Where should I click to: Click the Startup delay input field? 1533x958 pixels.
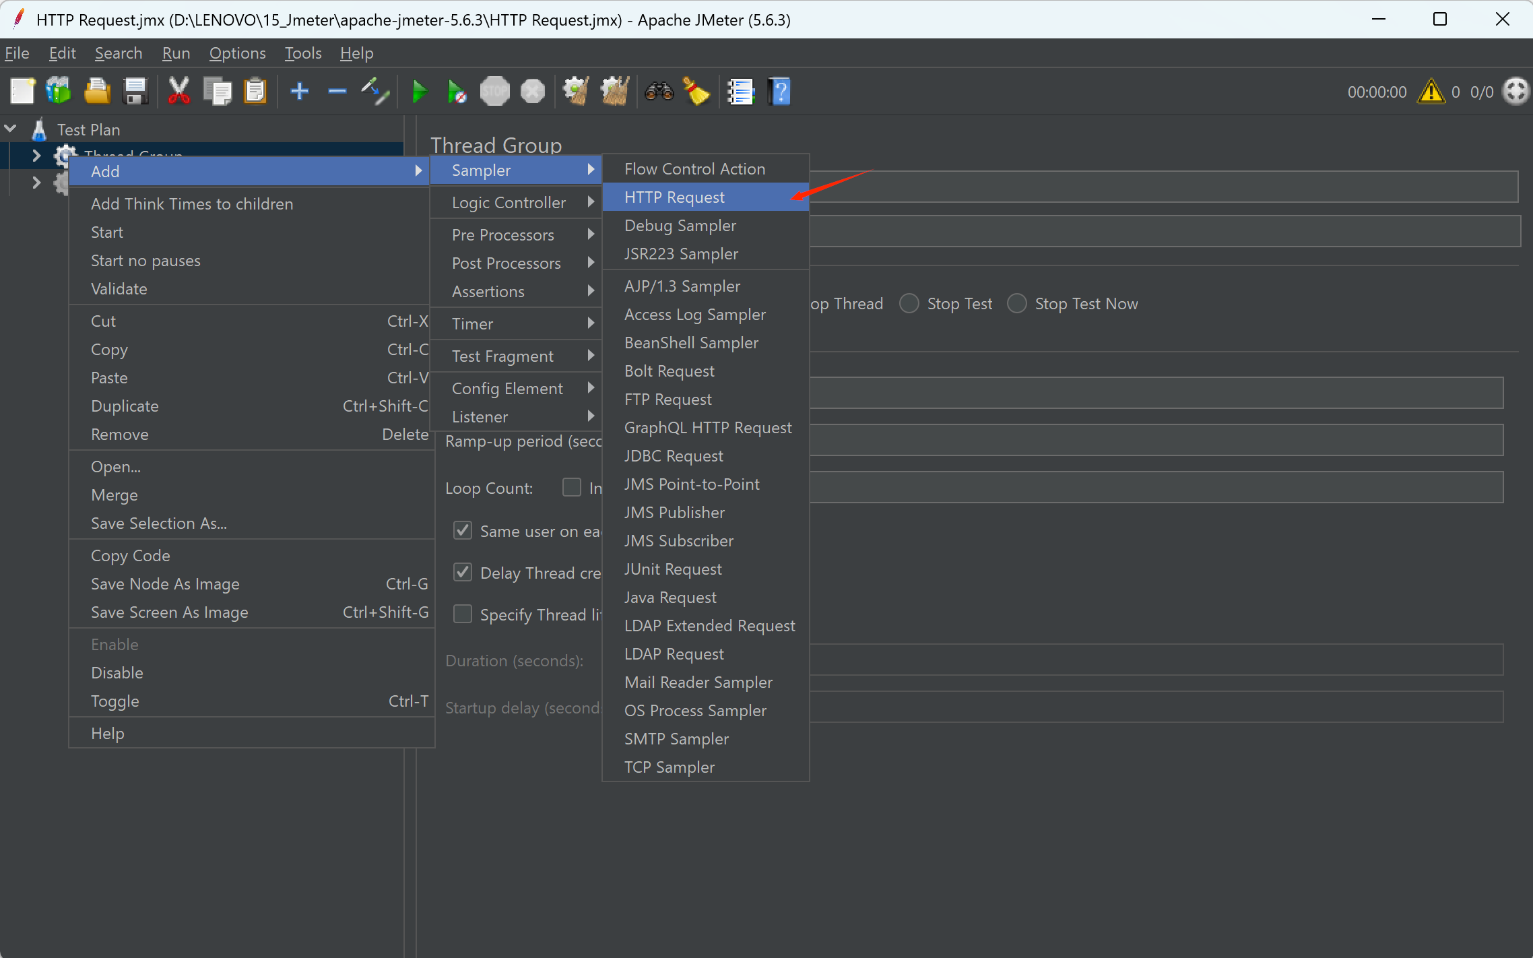pyautogui.click(x=1156, y=707)
